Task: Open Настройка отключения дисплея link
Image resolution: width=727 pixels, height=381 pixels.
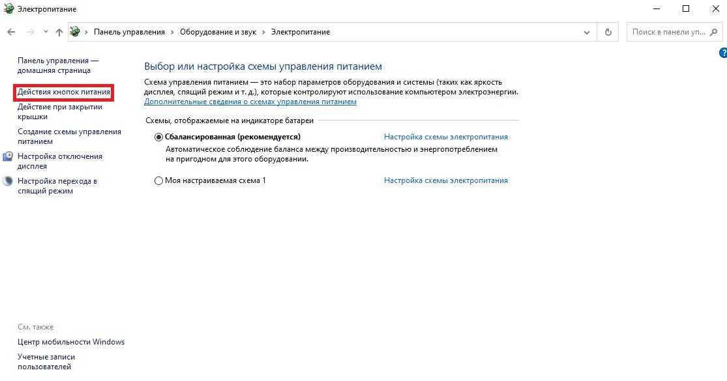Action: pos(60,161)
